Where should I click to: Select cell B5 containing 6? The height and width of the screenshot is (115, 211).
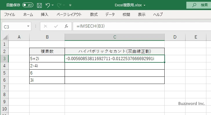pos(47,73)
